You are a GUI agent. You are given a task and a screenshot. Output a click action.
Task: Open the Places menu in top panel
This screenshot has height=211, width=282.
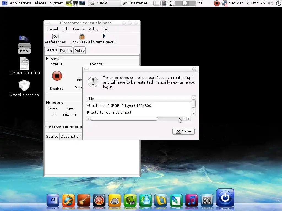coord(40,3)
